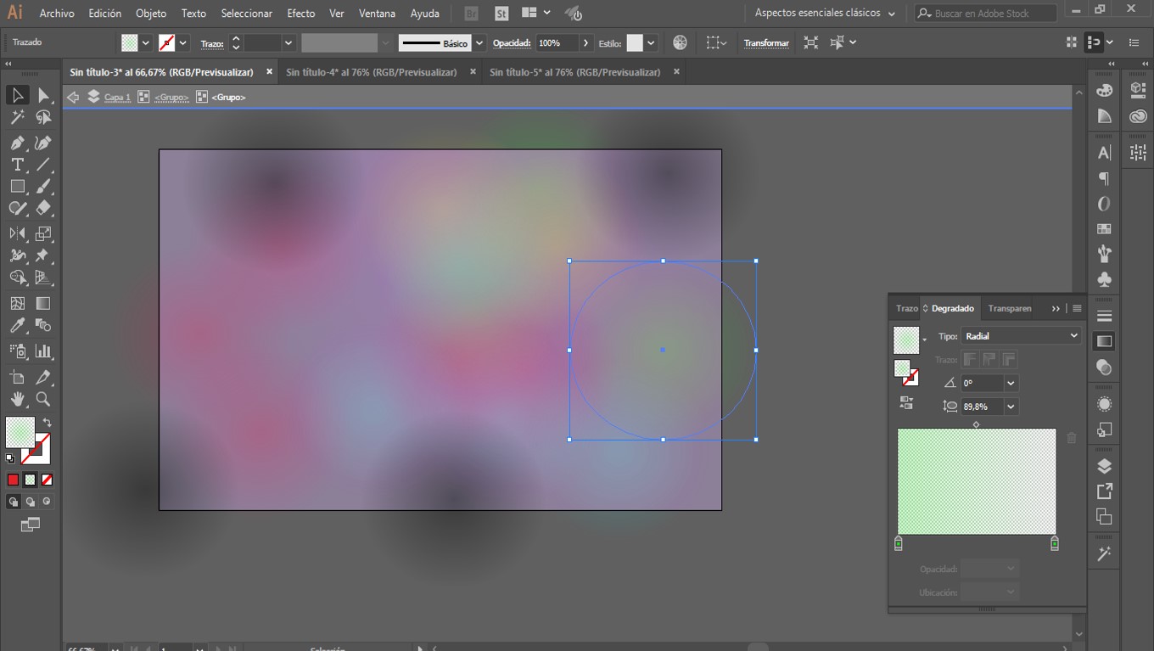Switch to the Transparencia panel tab
The image size is (1154, 651).
(x=1010, y=308)
